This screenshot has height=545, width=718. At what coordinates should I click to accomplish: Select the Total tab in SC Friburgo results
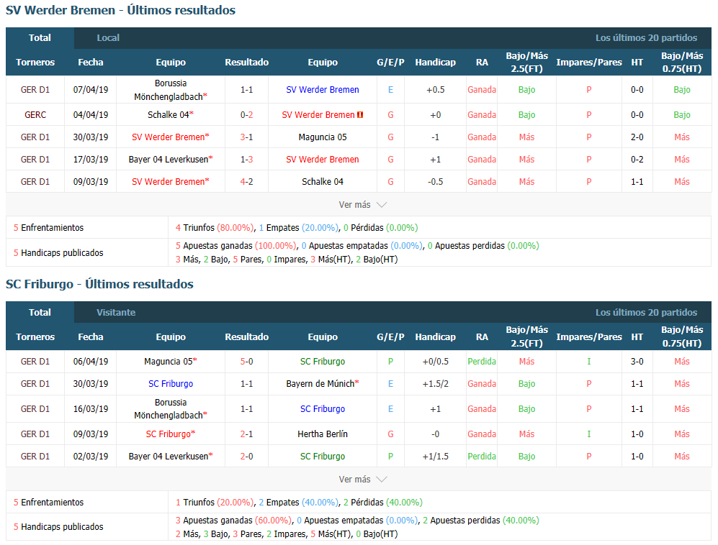click(x=40, y=312)
